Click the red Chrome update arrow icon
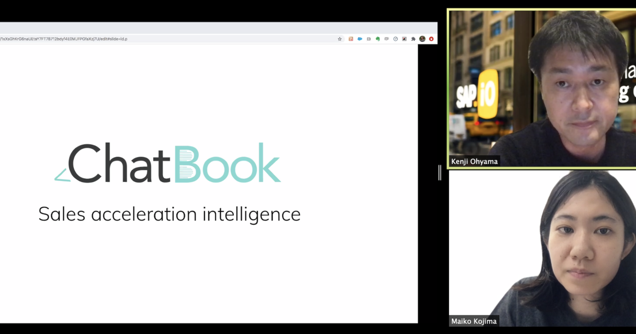Viewport: 636px width, 334px height. coord(431,39)
